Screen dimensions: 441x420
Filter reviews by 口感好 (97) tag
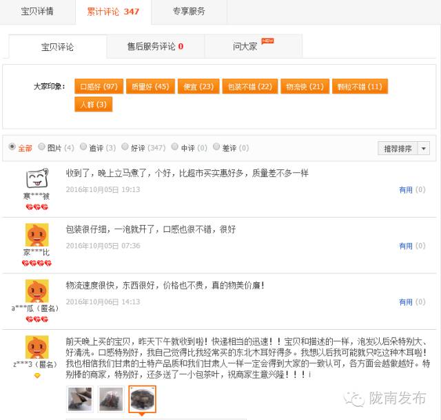(x=99, y=87)
